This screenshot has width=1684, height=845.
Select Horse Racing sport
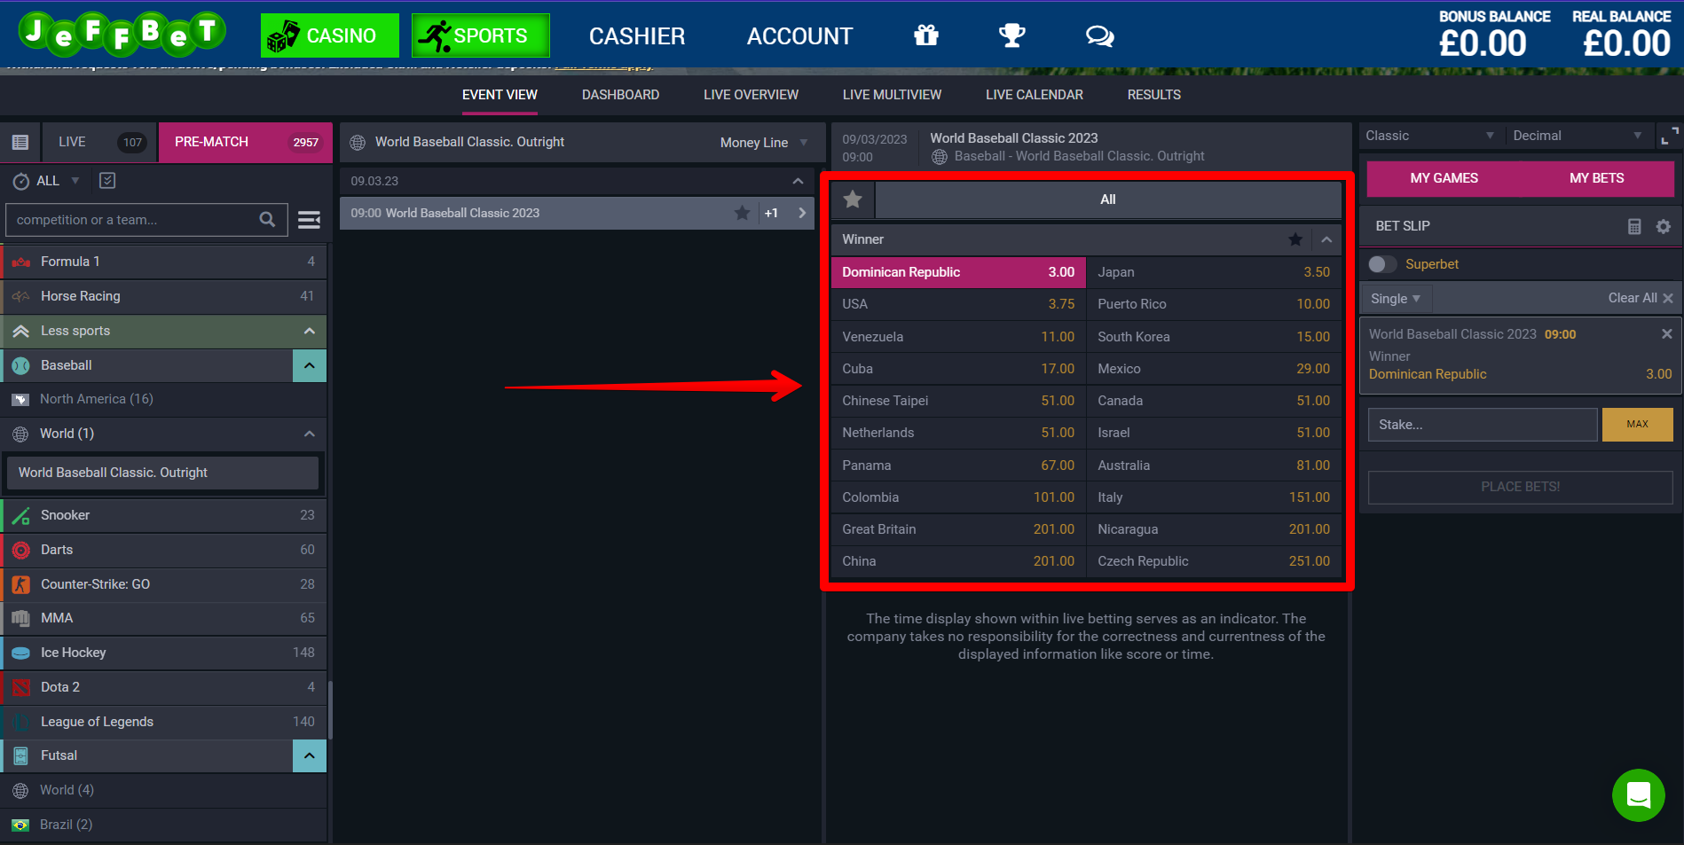(x=164, y=296)
